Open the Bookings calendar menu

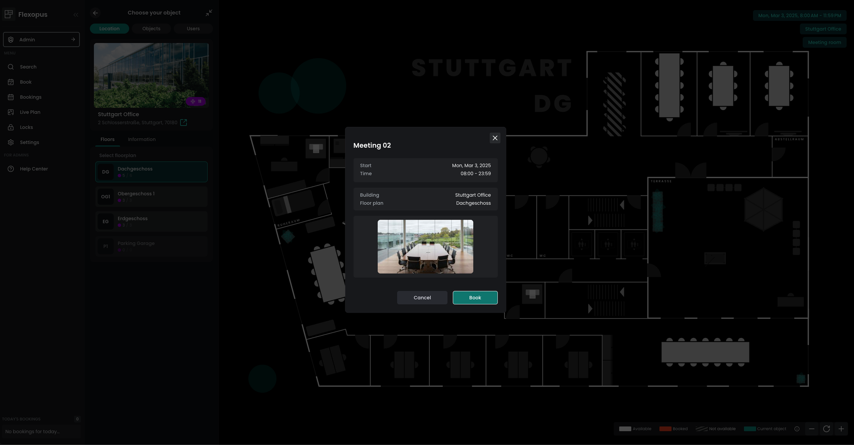(30, 97)
